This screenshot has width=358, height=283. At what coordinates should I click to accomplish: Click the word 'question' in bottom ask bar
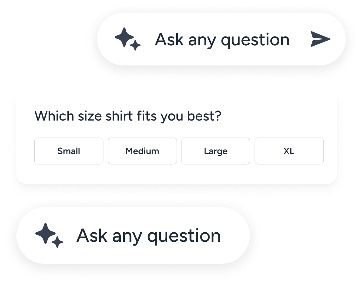click(x=184, y=236)
